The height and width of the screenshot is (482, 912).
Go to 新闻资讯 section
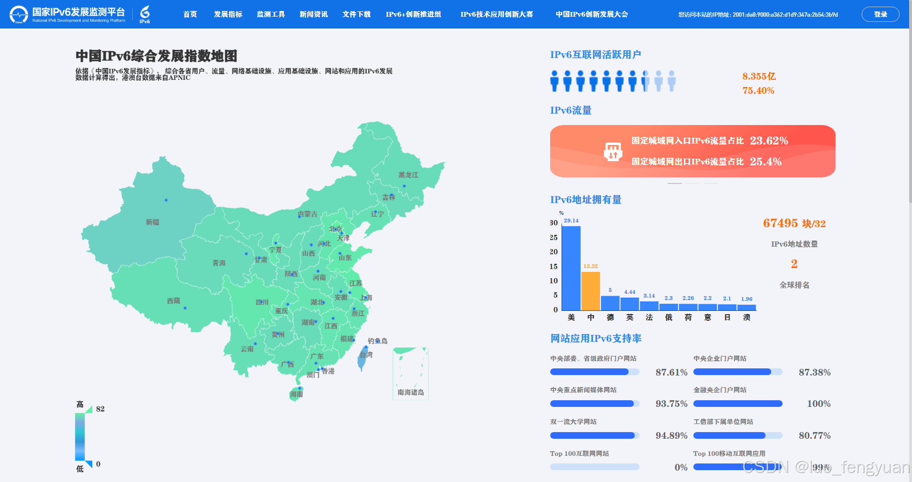point(314,14)
